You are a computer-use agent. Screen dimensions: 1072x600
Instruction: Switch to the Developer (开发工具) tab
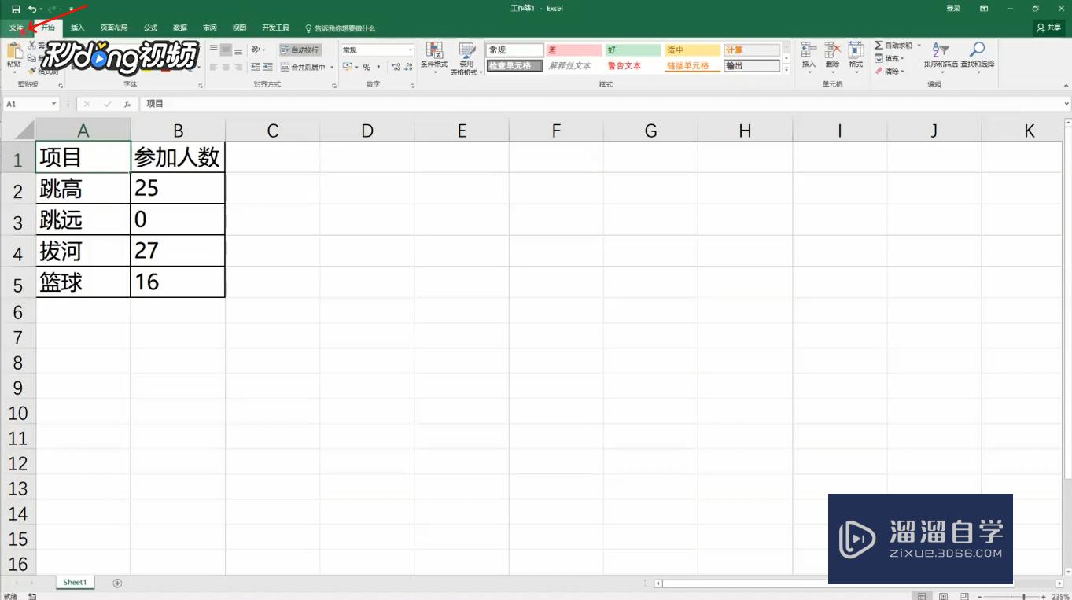pos(275,28)
